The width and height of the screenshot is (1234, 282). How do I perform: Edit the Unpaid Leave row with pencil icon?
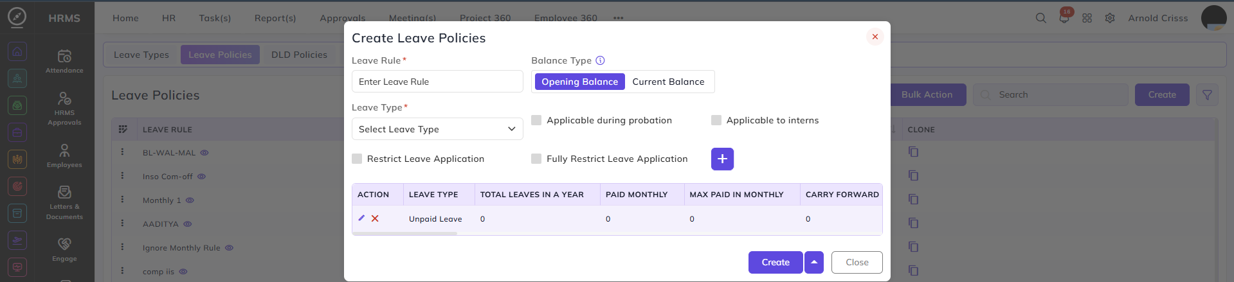(361, 218)
